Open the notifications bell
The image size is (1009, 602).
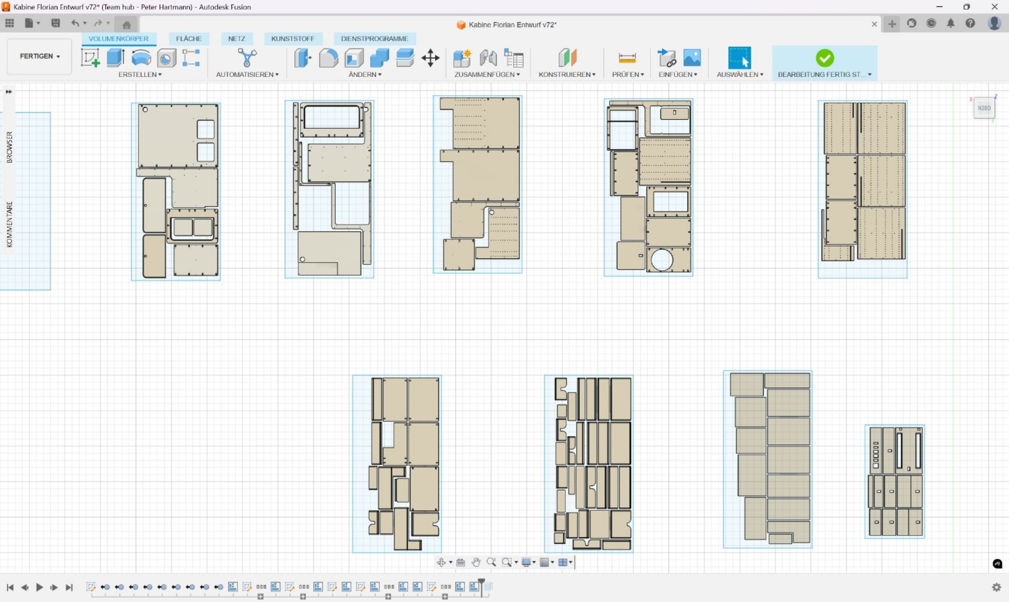tap(951, 23)
